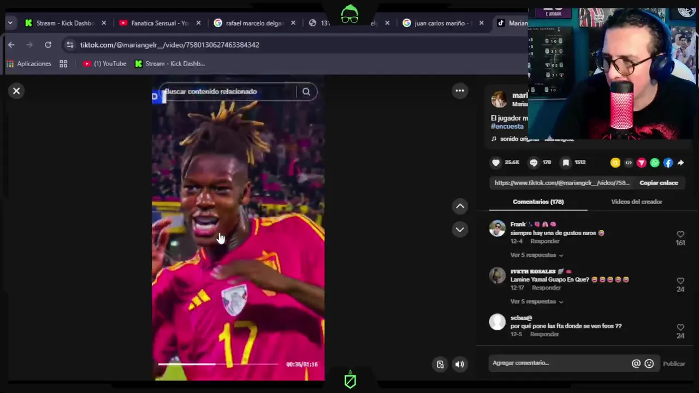The image size is (699, 393).
Task: Open the three-dot more options menu
Action: click(460, 91)
